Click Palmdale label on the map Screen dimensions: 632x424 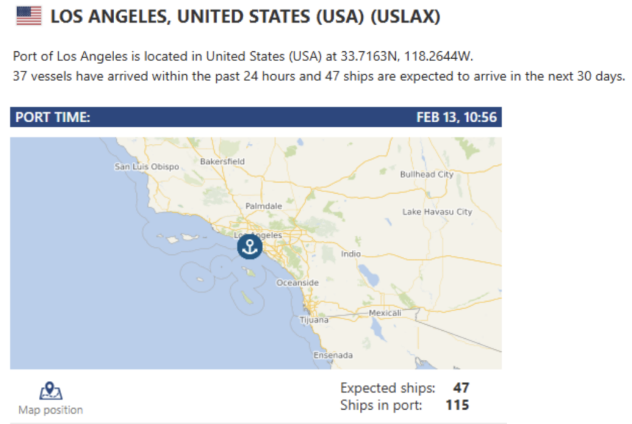click(x=264, y=206)
